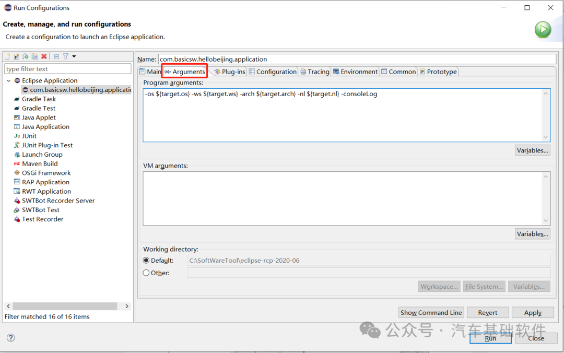
Task: Click the horizontal scrollbar thumb in tree
Action: [65, 306]
